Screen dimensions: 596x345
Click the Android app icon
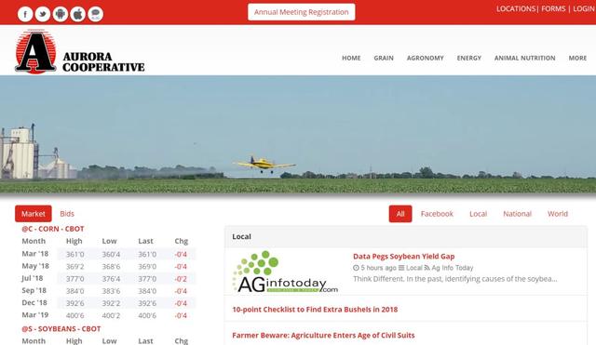[60, 14]
